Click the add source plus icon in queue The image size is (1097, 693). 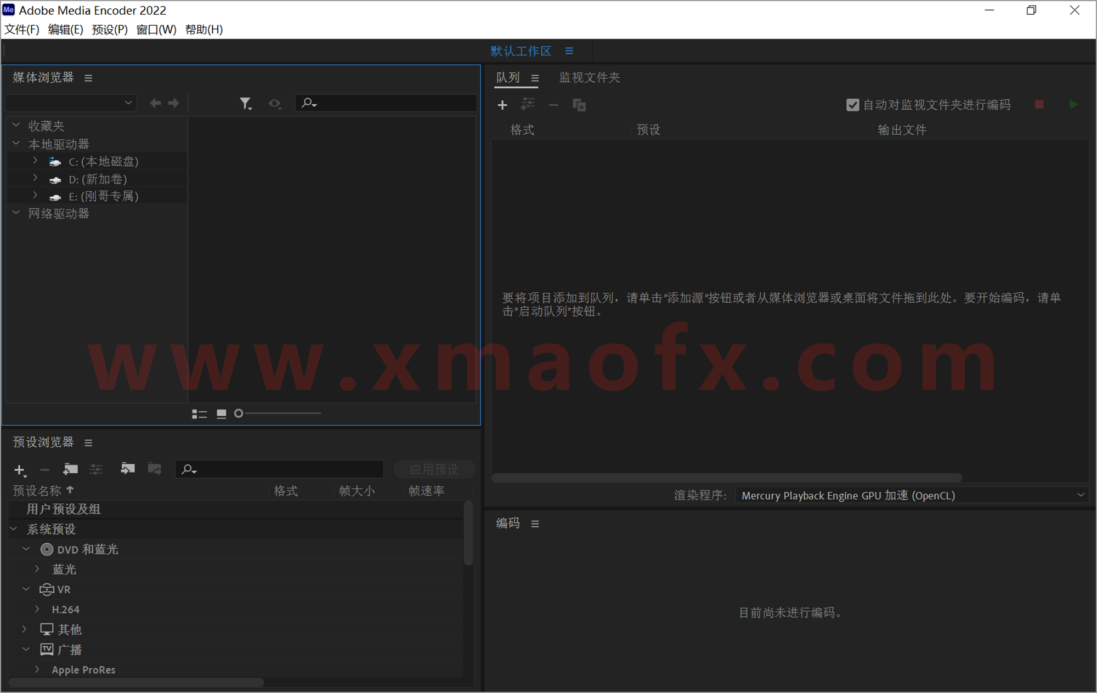[x=502, y=105]
